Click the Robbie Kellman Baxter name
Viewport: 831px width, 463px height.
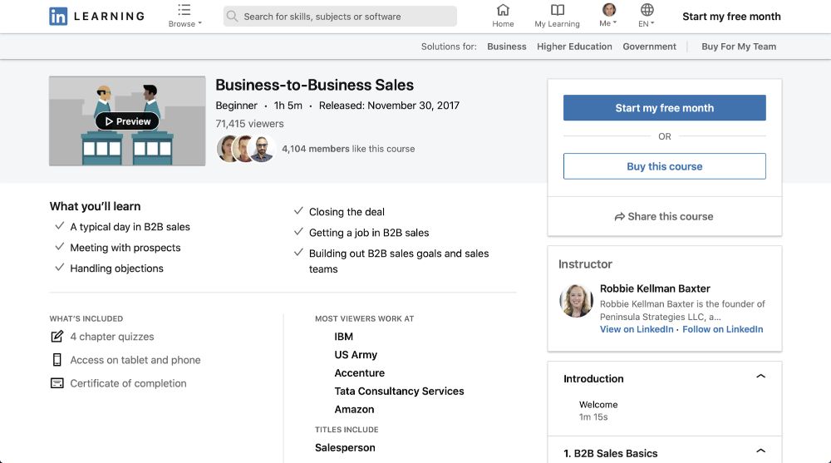[655, 288]
